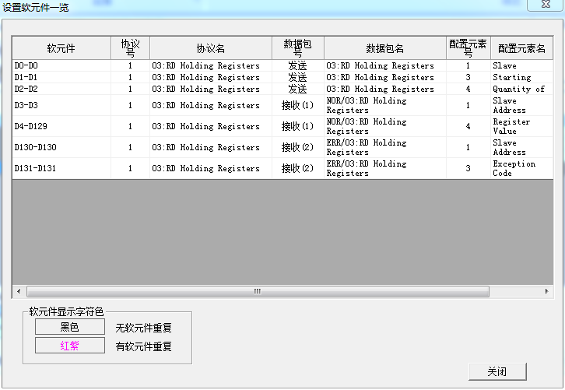
Task: Click the 数据包名 column header
Action: pos(384,48)
